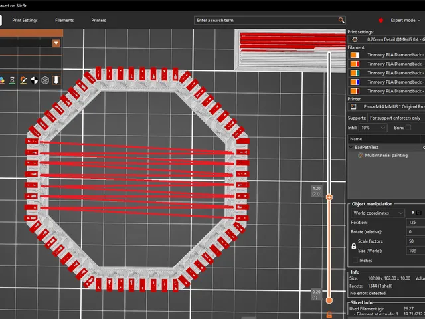
Task: Toggle the hourglass estimated time icon
Action: coord(12,80)
